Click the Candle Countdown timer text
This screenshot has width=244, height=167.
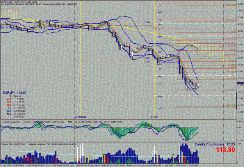(x=215, y=144)
